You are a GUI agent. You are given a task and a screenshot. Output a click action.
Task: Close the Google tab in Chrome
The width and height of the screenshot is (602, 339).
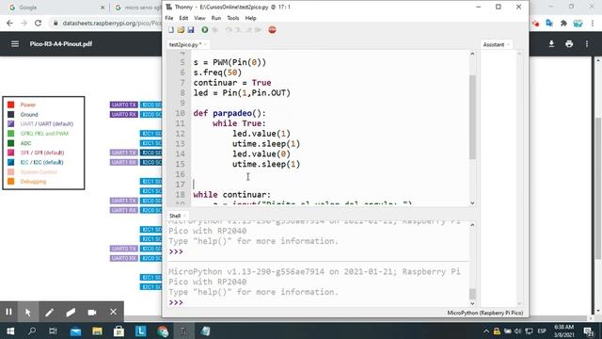pos(103,8)
